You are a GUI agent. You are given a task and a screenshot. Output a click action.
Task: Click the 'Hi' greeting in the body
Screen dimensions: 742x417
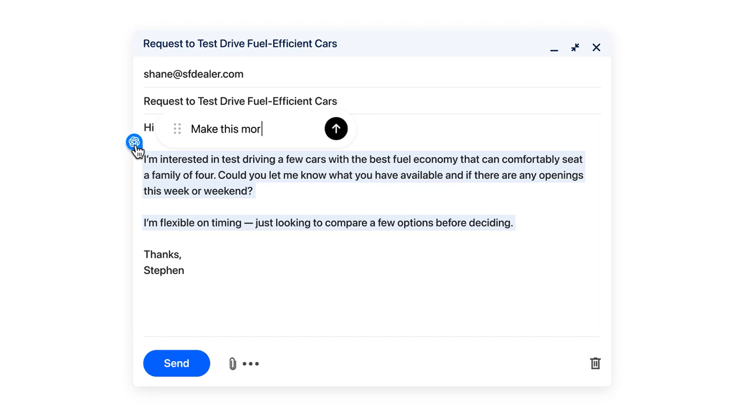pos(148,128)
